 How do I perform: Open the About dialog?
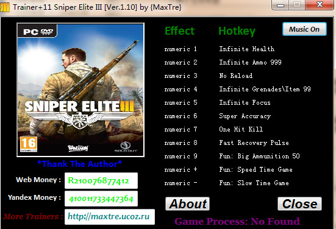[x=187, y=204]
